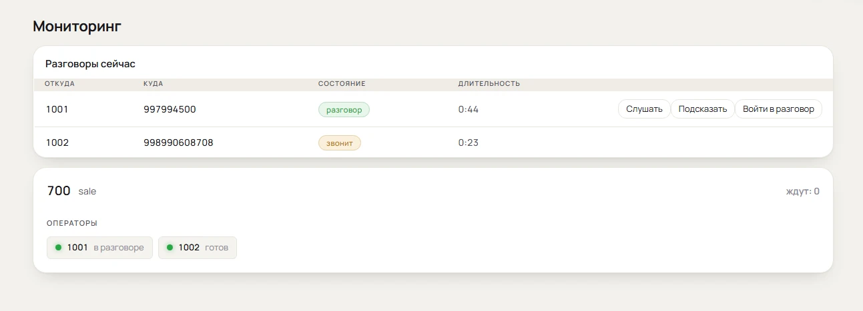Click the Подсказать button
The image size is (863, 311).
click(x=702, y=109)
